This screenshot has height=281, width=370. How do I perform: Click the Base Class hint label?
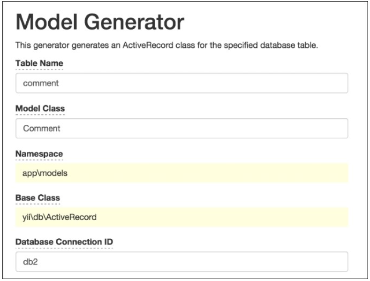click(x=38, y=198)
